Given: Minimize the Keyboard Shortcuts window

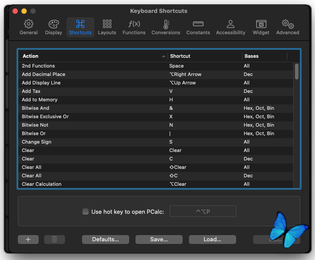Looking at the screenshot, I should 24,11.
